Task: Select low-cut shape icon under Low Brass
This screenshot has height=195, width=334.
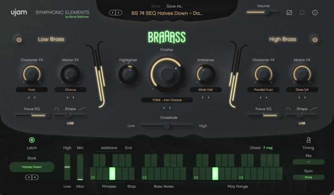Action: coord(57,109)
